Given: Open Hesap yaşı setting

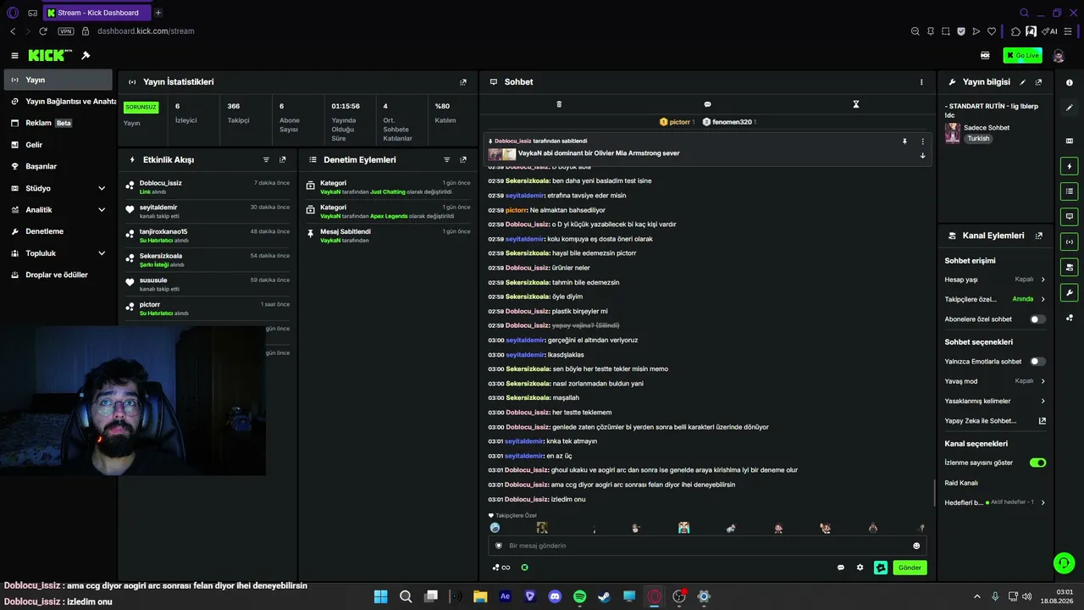Looking at the screenshot, I should coord(995,280).
